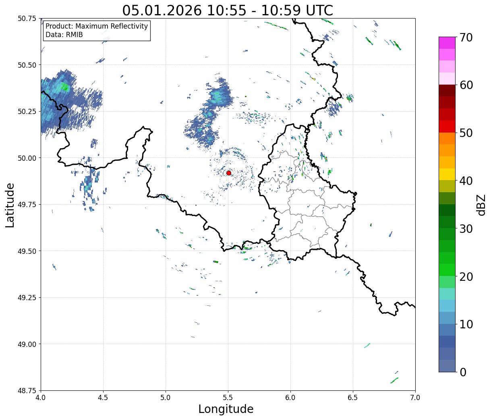Click the yellow 40 dBZ colorbar swatch
Viewport: 491px width, 419px height.
click(x=447, y=174)
